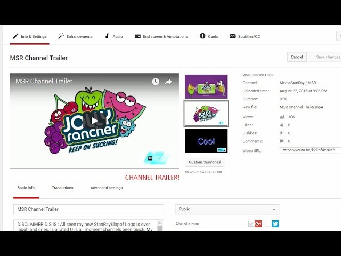Click the MSR Channel Trailer page heading

pos(39,58)
